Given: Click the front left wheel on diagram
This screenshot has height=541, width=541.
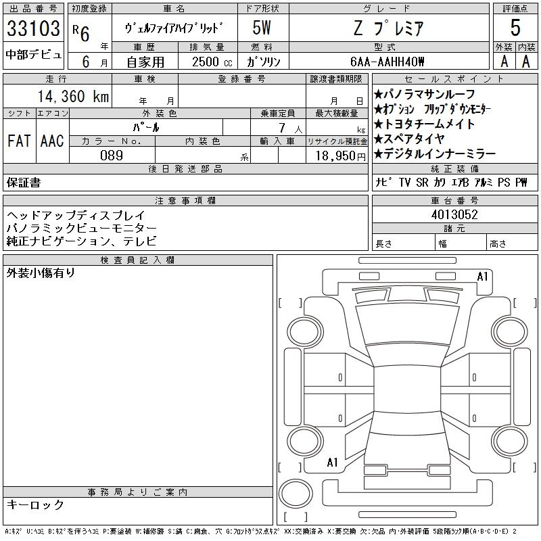Looking at the screenshot, I should [x=305, y=332].
